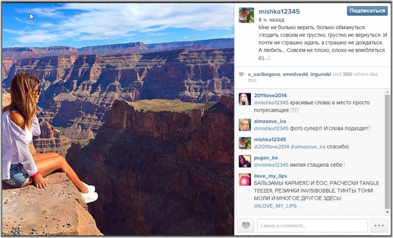This screenshot has height=238, width=393.
Task: Click the comments scrollbar thumb
Action: pos(387,152)
